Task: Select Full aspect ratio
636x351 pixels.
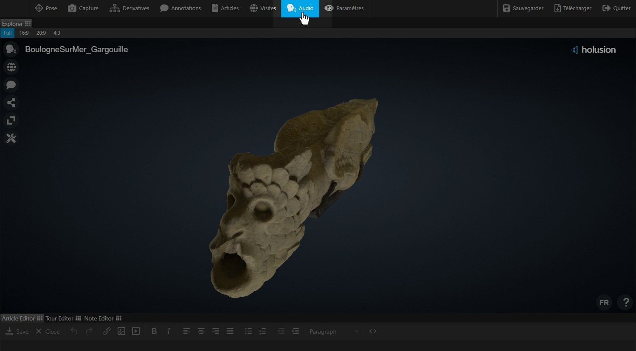Action: coord(8,33)
